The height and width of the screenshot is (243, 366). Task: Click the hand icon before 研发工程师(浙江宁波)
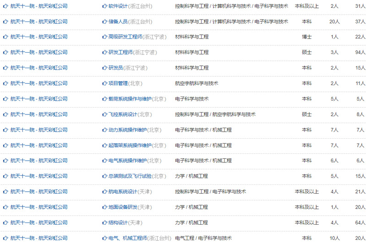104,52
